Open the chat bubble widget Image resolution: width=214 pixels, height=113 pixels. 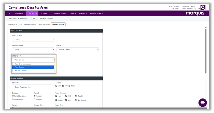202,103
